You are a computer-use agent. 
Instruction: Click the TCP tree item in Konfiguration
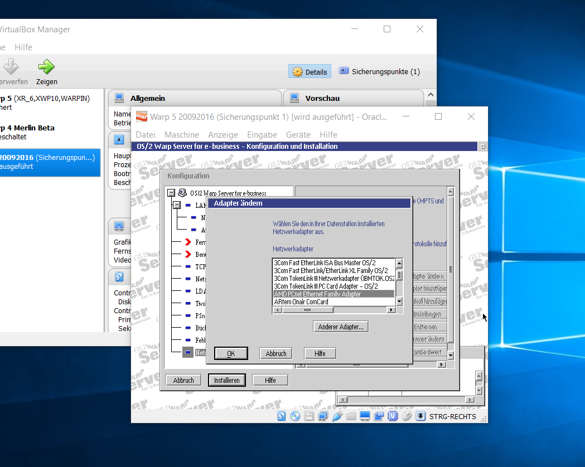[x=200, y=267]
